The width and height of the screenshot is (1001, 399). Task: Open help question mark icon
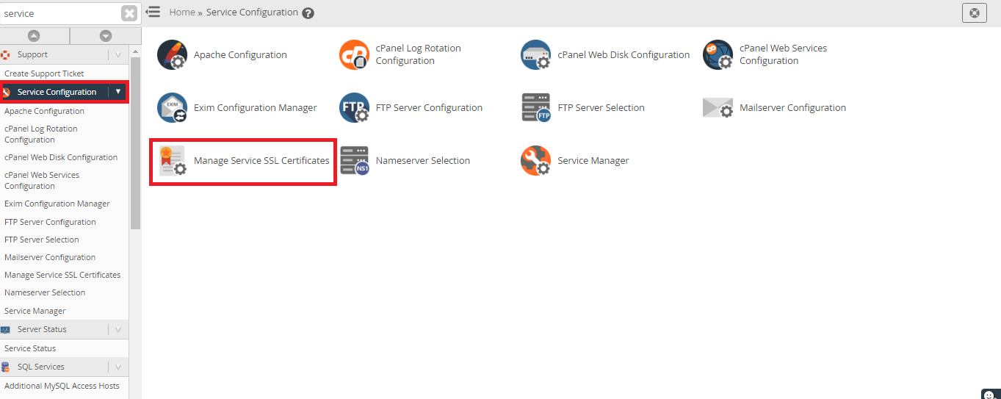(x=308, y=13)
